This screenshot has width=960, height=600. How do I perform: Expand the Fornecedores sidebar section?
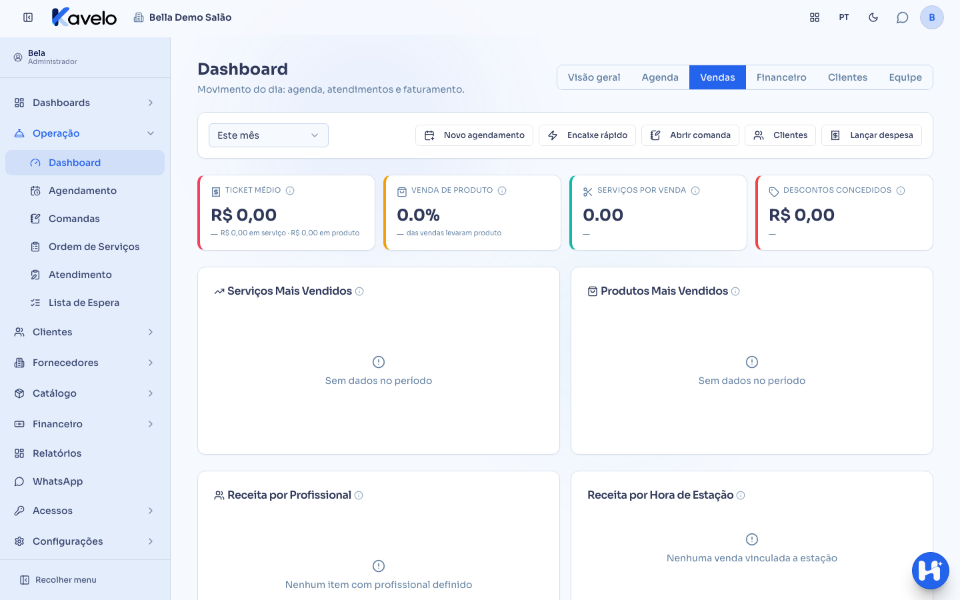pos(85,363)
